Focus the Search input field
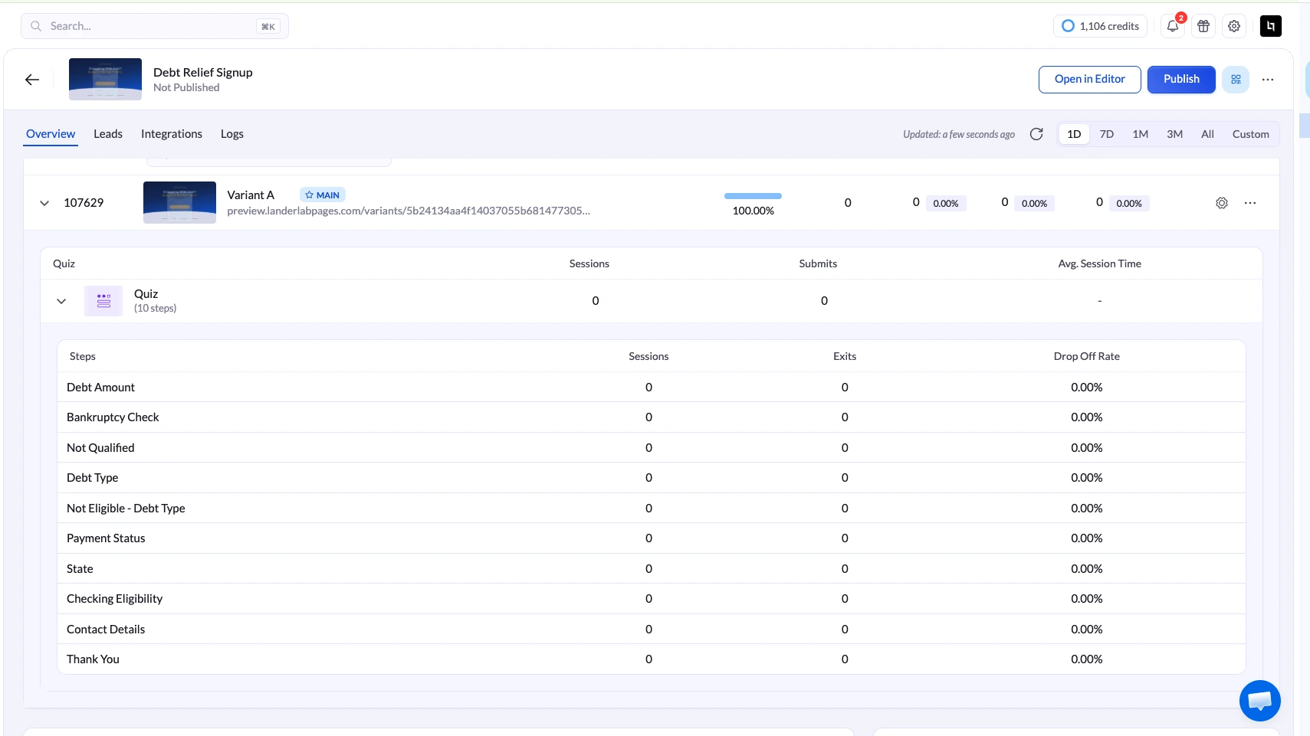The image size is (1310, 736). pyautogui.click(x=155, y=26)
